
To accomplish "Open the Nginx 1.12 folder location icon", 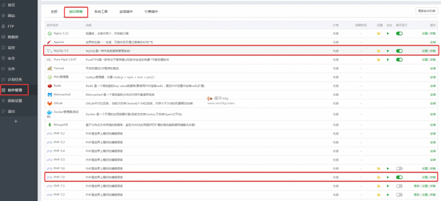I will point(379,33).
